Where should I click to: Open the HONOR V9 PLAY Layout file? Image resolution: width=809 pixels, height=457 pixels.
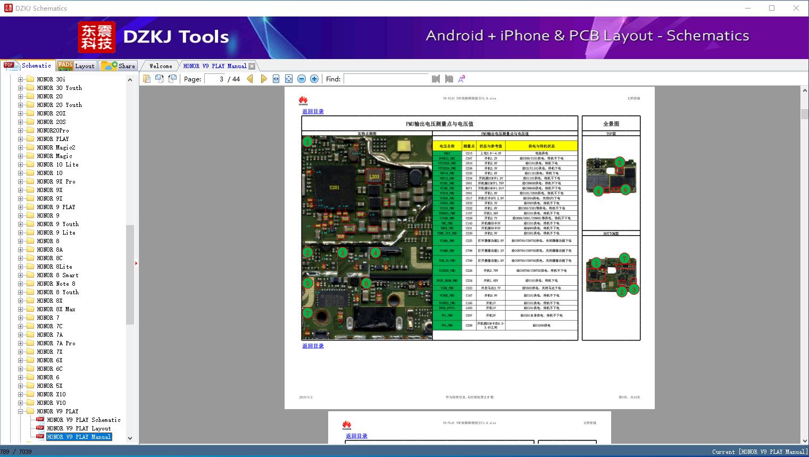[79, 428]
